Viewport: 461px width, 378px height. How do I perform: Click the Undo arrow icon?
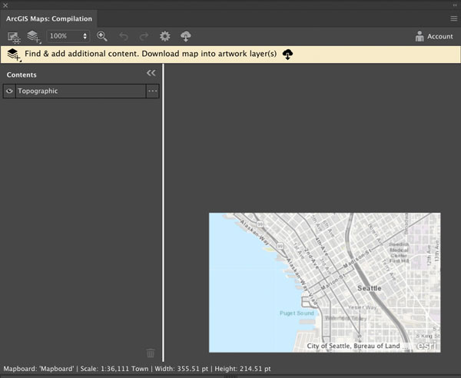point(124,36)
